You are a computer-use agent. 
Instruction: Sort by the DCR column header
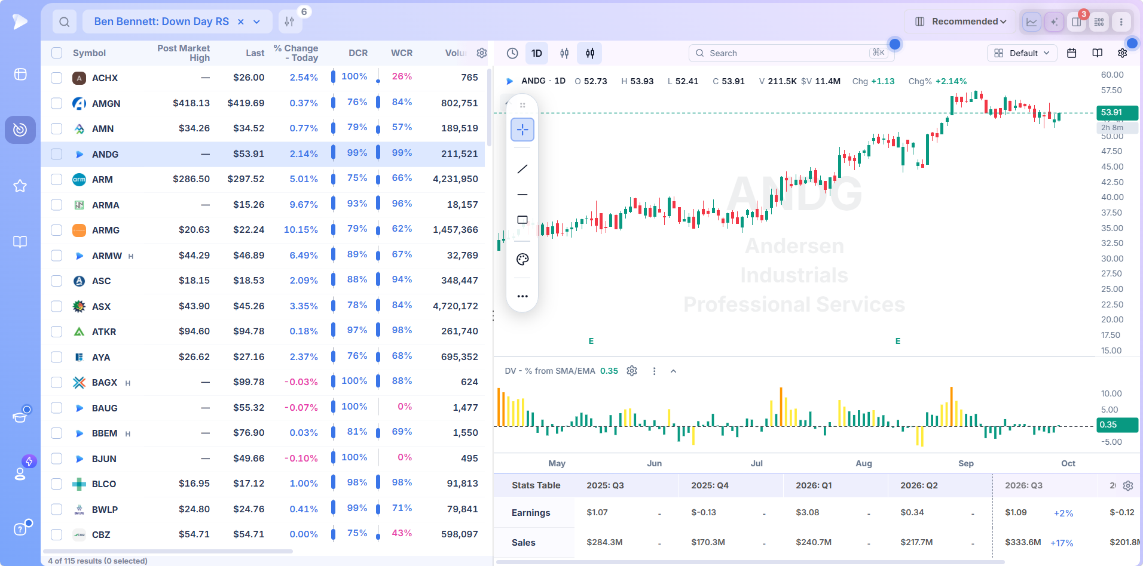click(x=358, y=53)
